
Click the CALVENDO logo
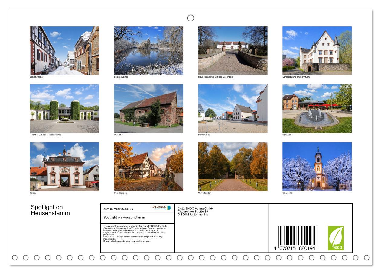(x=161, y=208)
